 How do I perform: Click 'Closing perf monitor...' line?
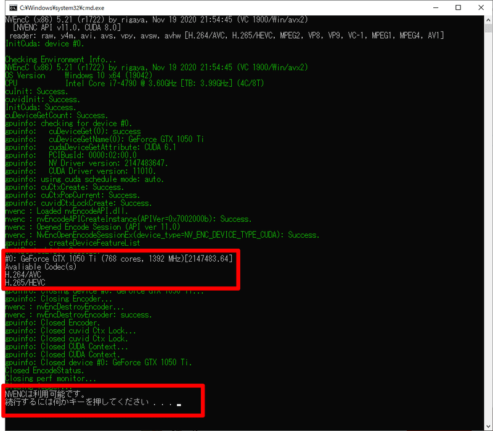(51, 379)
